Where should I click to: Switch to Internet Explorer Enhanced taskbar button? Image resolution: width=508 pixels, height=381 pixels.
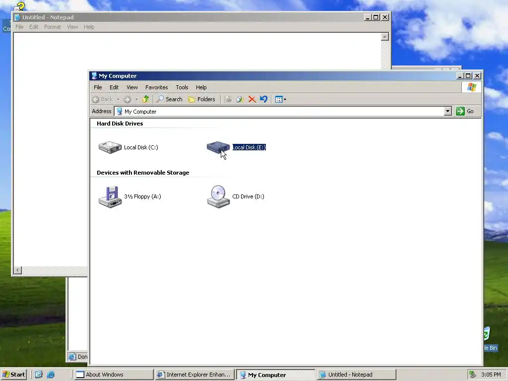coord(194,375)
